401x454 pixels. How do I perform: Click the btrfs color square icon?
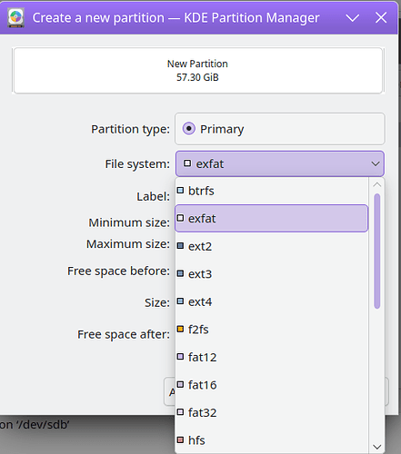tap(180, 191)
